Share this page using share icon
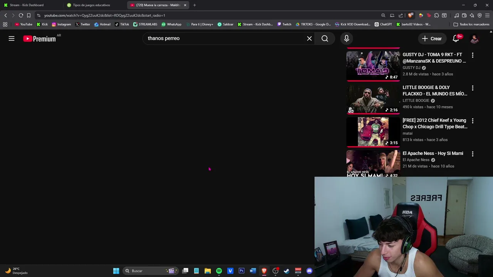 (401, 15)
